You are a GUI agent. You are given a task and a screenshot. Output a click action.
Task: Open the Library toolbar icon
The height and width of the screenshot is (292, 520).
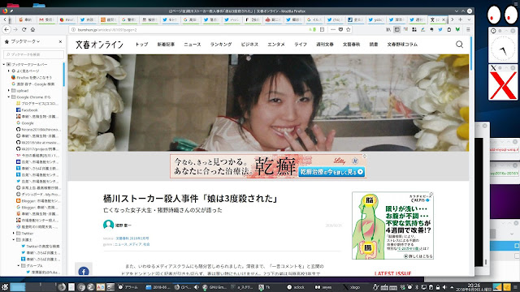pyautogui.click(x=388, y=29)
